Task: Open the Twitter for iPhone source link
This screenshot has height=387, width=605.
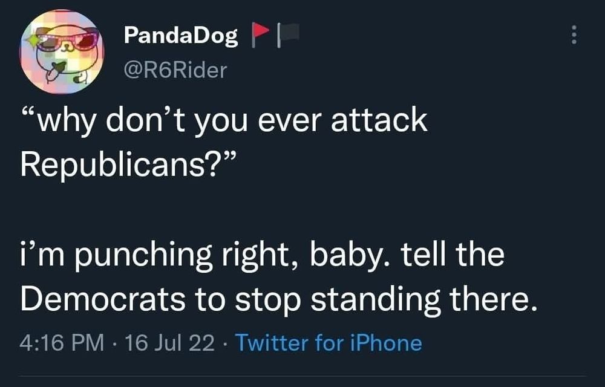Action: coord(329,343)
